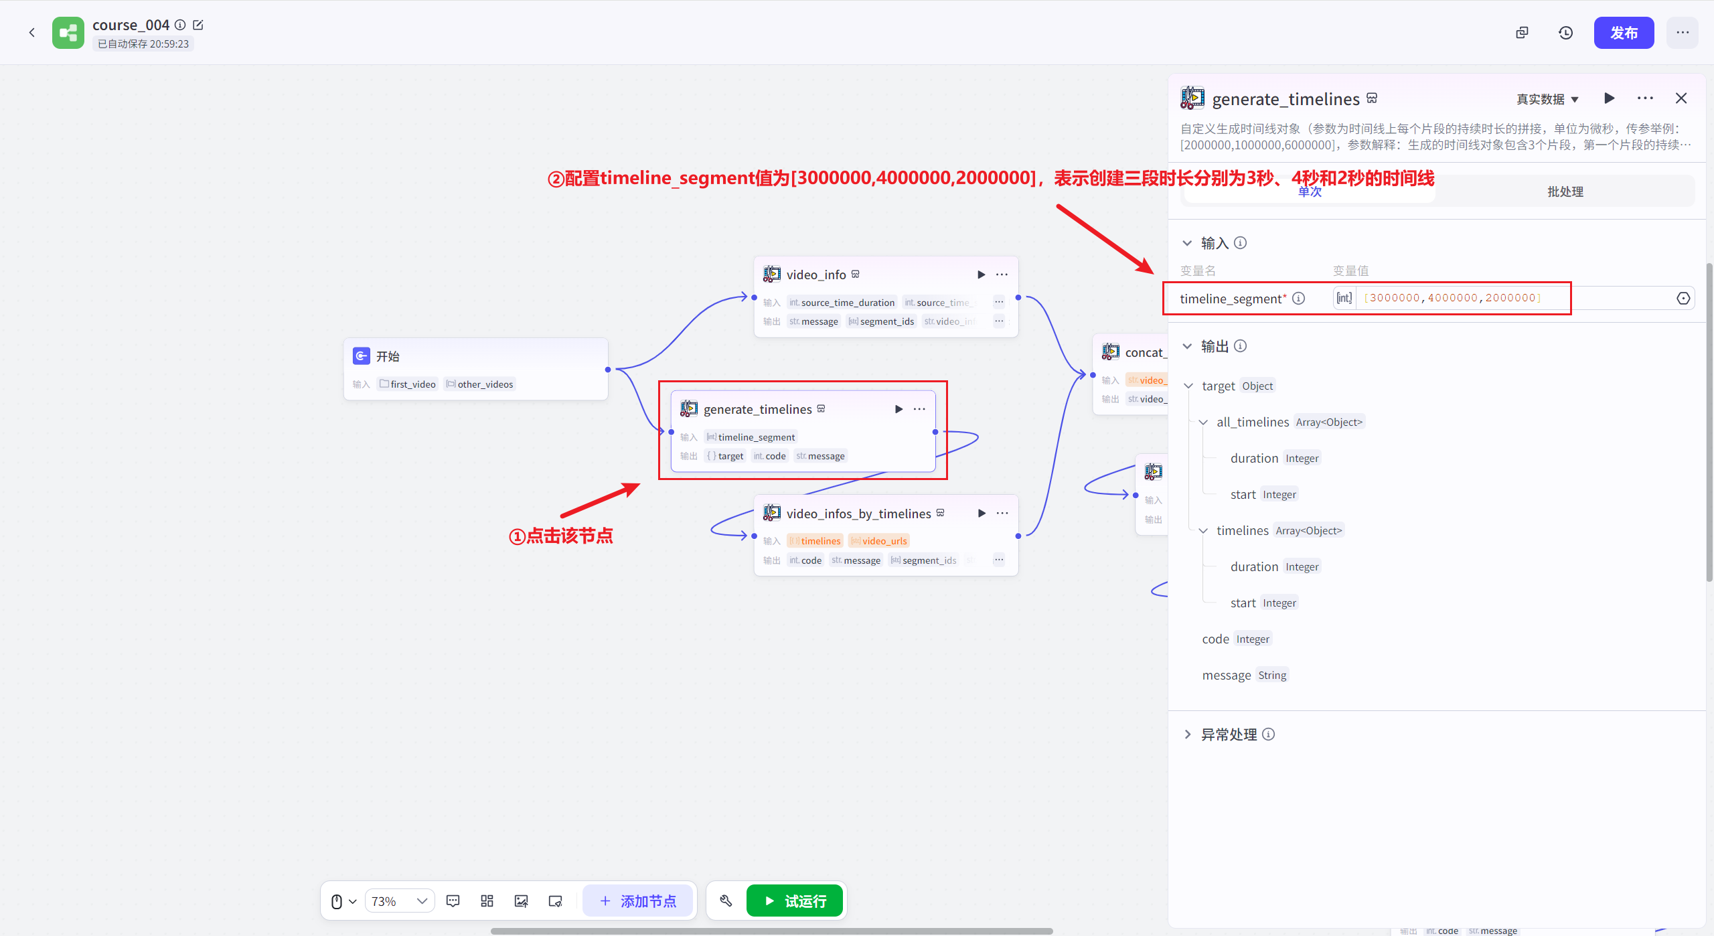Switch to the 批处理 mode tab

coord(1565,191)
